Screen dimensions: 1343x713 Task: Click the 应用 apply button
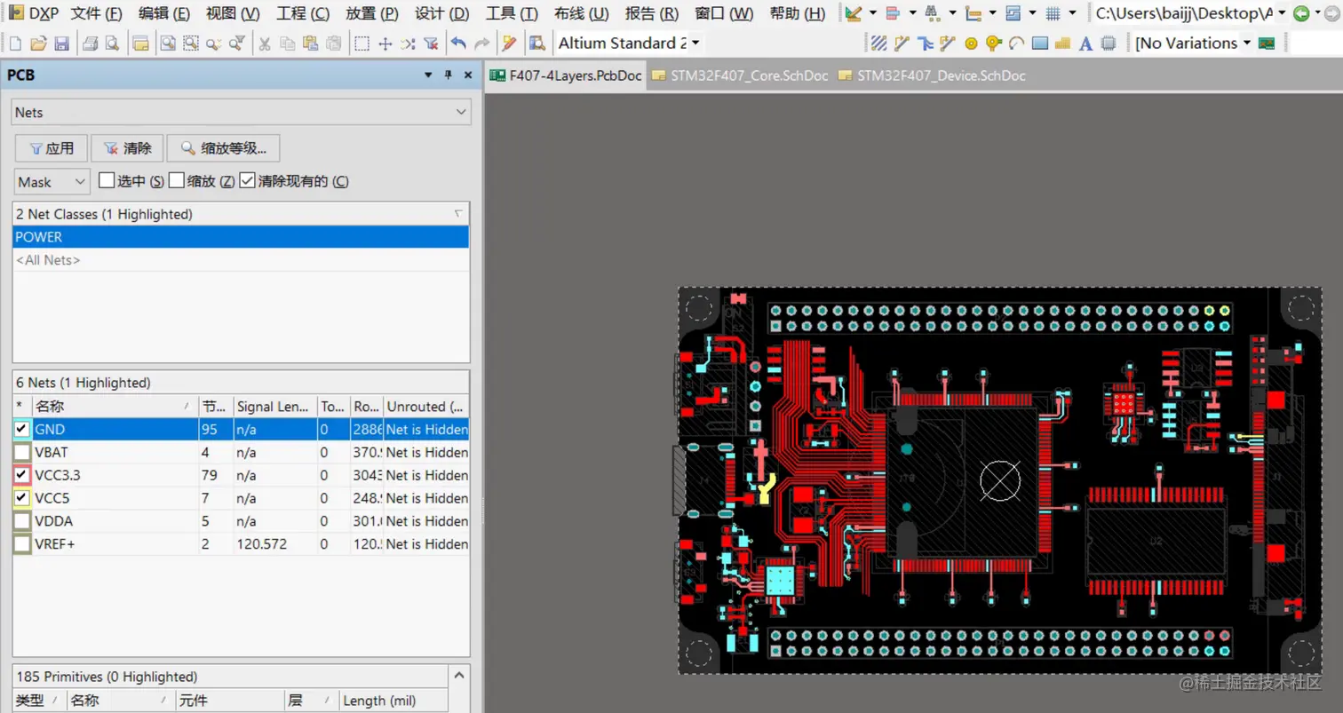[51, 148]
